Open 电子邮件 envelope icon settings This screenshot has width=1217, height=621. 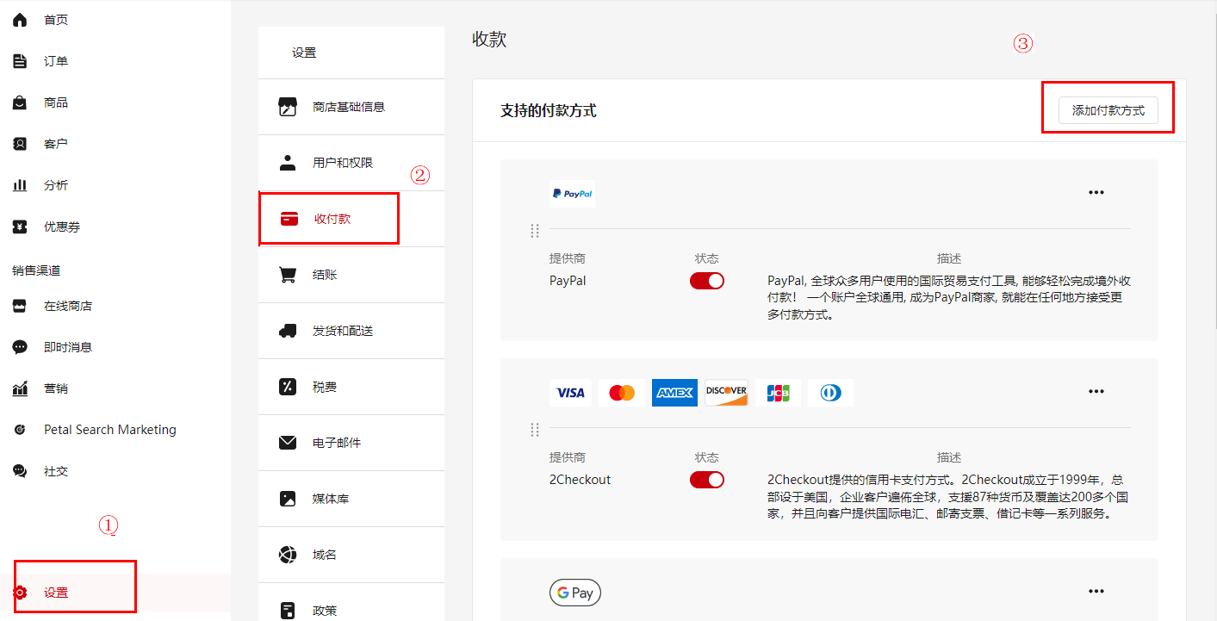288,443
